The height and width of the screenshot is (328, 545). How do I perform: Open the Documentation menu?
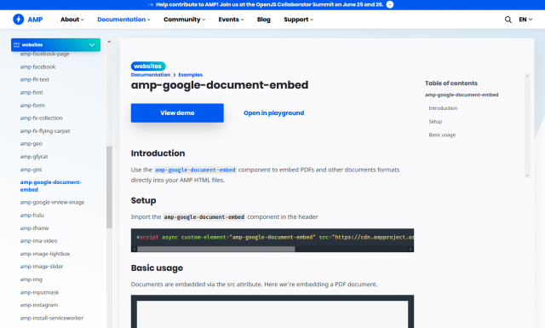(x=123, y=20)
